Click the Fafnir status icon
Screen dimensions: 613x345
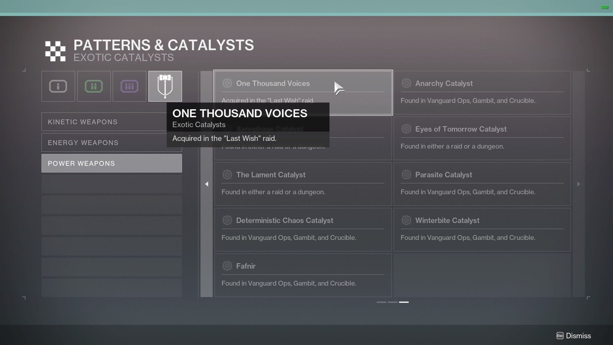point(227,266)
